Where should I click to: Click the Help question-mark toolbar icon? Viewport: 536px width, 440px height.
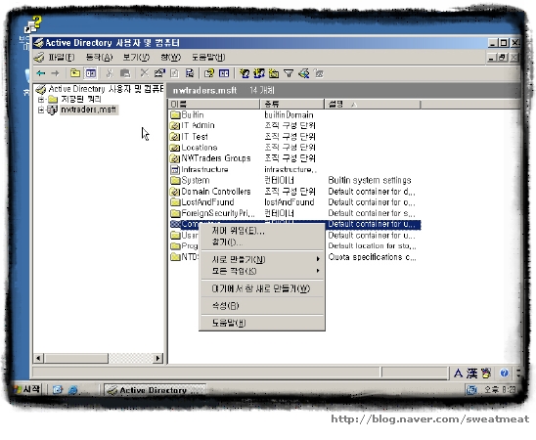(x=209, y=73)
